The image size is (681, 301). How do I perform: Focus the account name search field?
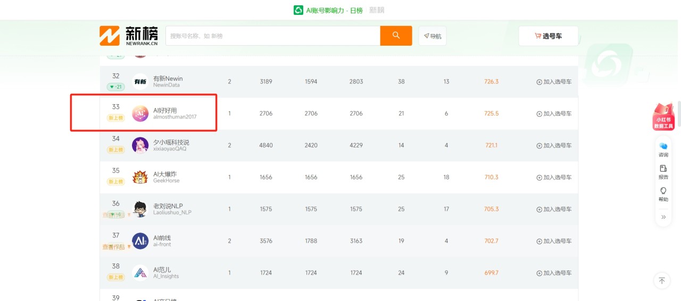[272, 36]
